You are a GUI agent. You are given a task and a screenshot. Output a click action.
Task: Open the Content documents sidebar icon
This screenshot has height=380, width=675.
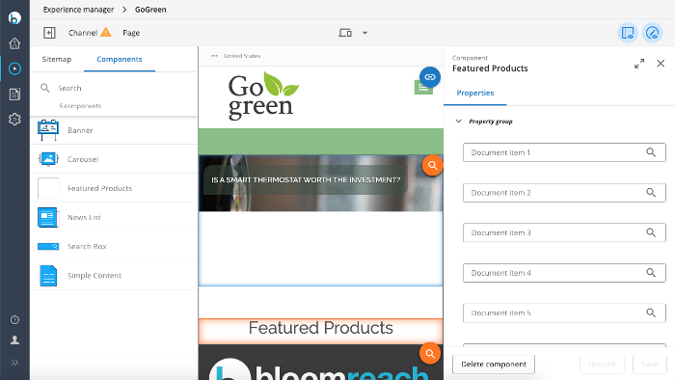[x=14, y=94]
